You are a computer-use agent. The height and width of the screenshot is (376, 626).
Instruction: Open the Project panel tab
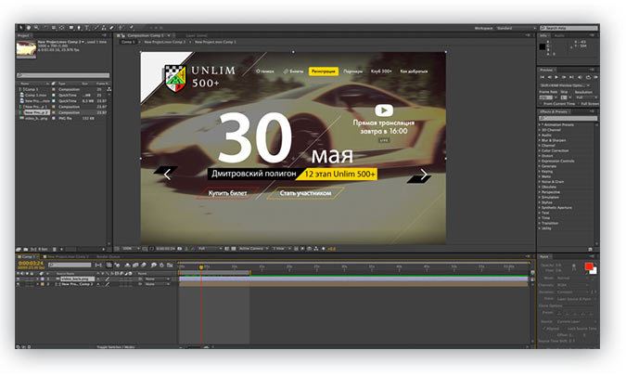click(23, 35)
